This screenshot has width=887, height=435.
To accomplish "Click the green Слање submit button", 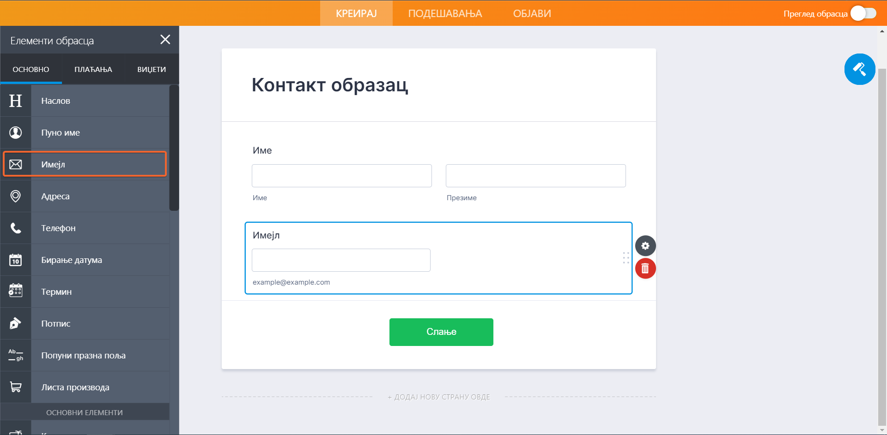I will [441, 332].
